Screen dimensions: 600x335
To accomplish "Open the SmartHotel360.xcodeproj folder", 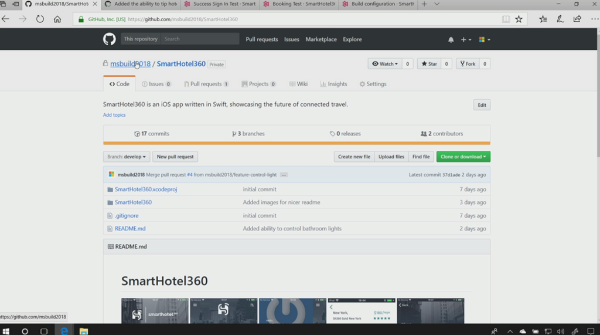I will [146, 190].
